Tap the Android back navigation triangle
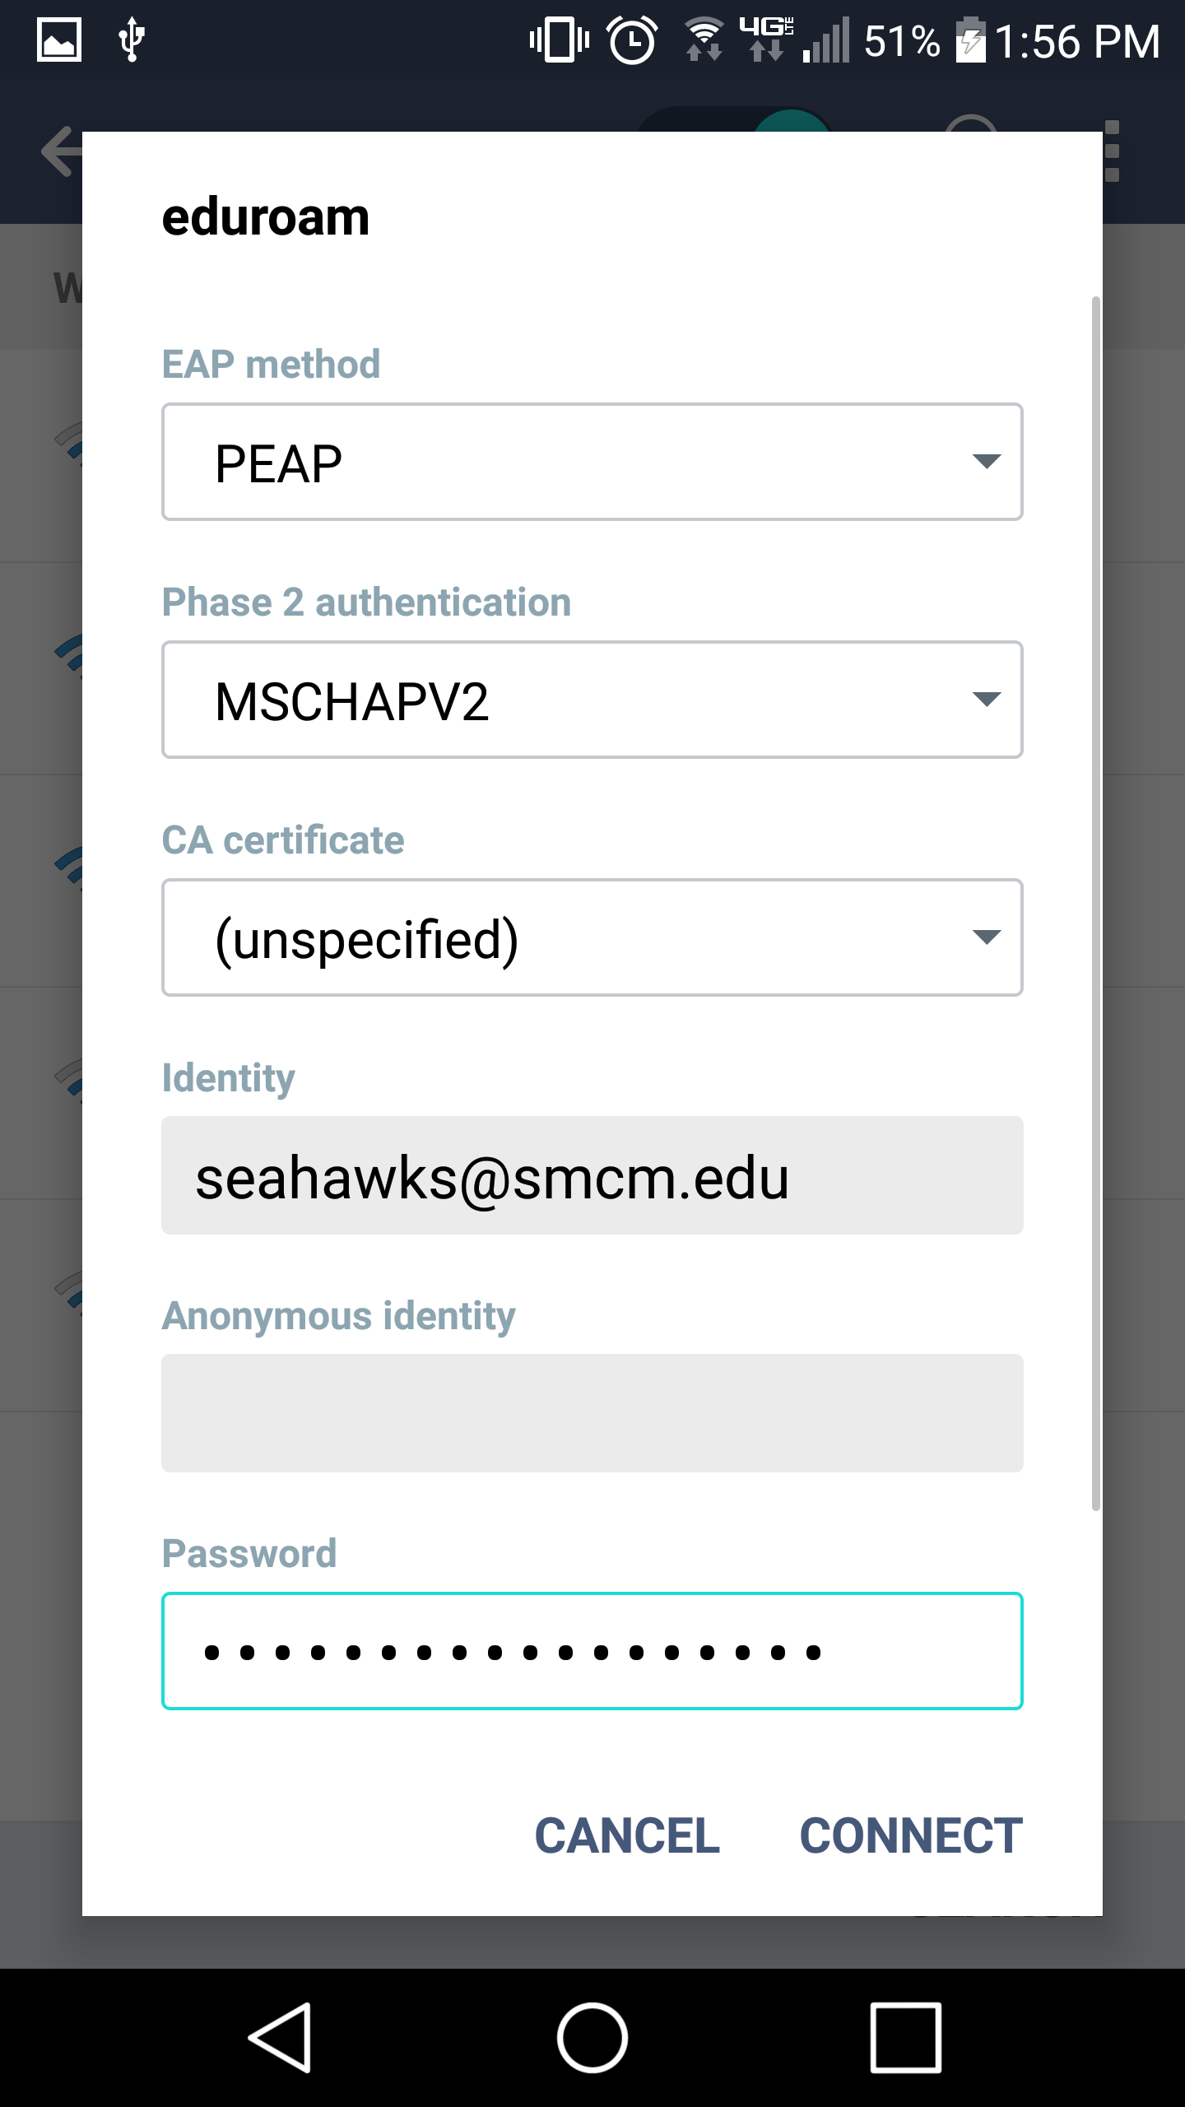Screen dimensions: 1185x2107 [280, 2038]
